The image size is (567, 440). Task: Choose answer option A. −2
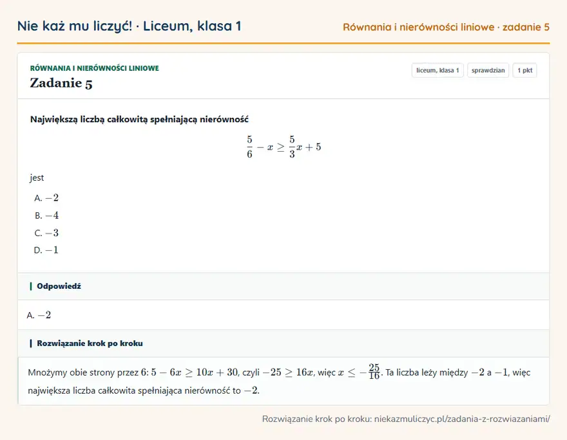coord(46,197)
